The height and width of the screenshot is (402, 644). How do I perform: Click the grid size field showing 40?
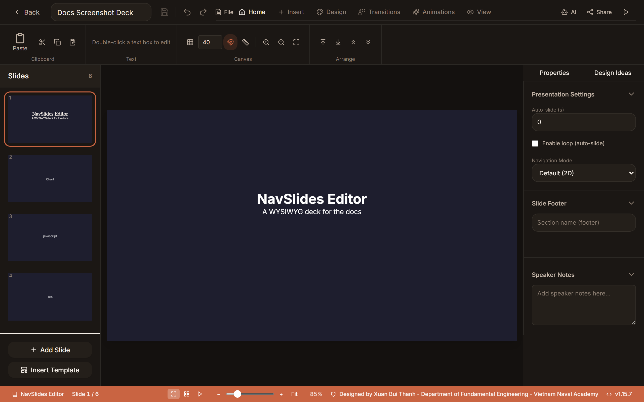[x=210, y=42]
